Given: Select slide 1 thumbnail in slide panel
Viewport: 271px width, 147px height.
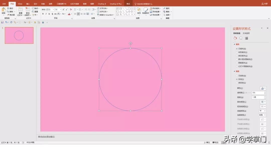Looking at the screenshot, I should click(19, 35).
